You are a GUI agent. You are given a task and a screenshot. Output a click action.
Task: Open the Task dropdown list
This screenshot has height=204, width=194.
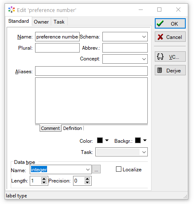[144, 152]
